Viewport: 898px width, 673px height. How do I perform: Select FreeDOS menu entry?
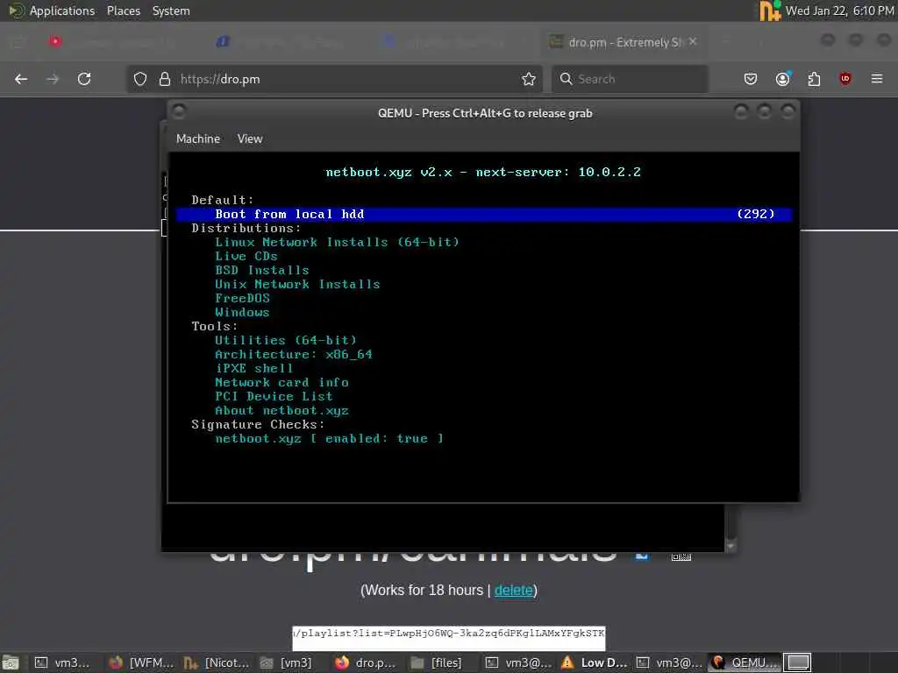tap(242, 298)
